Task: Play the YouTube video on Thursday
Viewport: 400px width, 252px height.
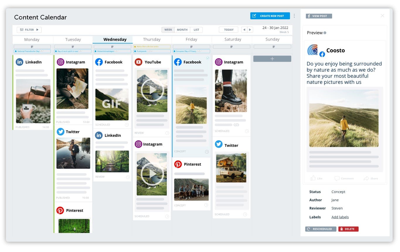Action: [x=152, y=91]
